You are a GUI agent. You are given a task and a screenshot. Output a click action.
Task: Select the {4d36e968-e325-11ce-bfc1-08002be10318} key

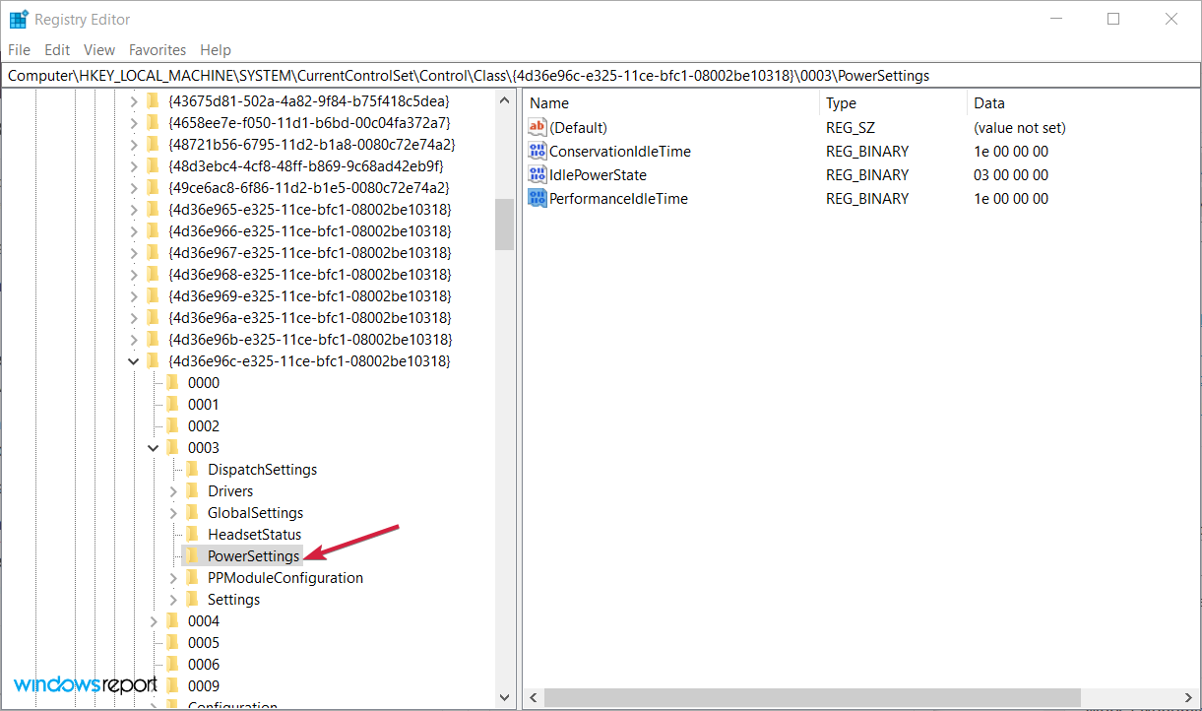point(310,274)
